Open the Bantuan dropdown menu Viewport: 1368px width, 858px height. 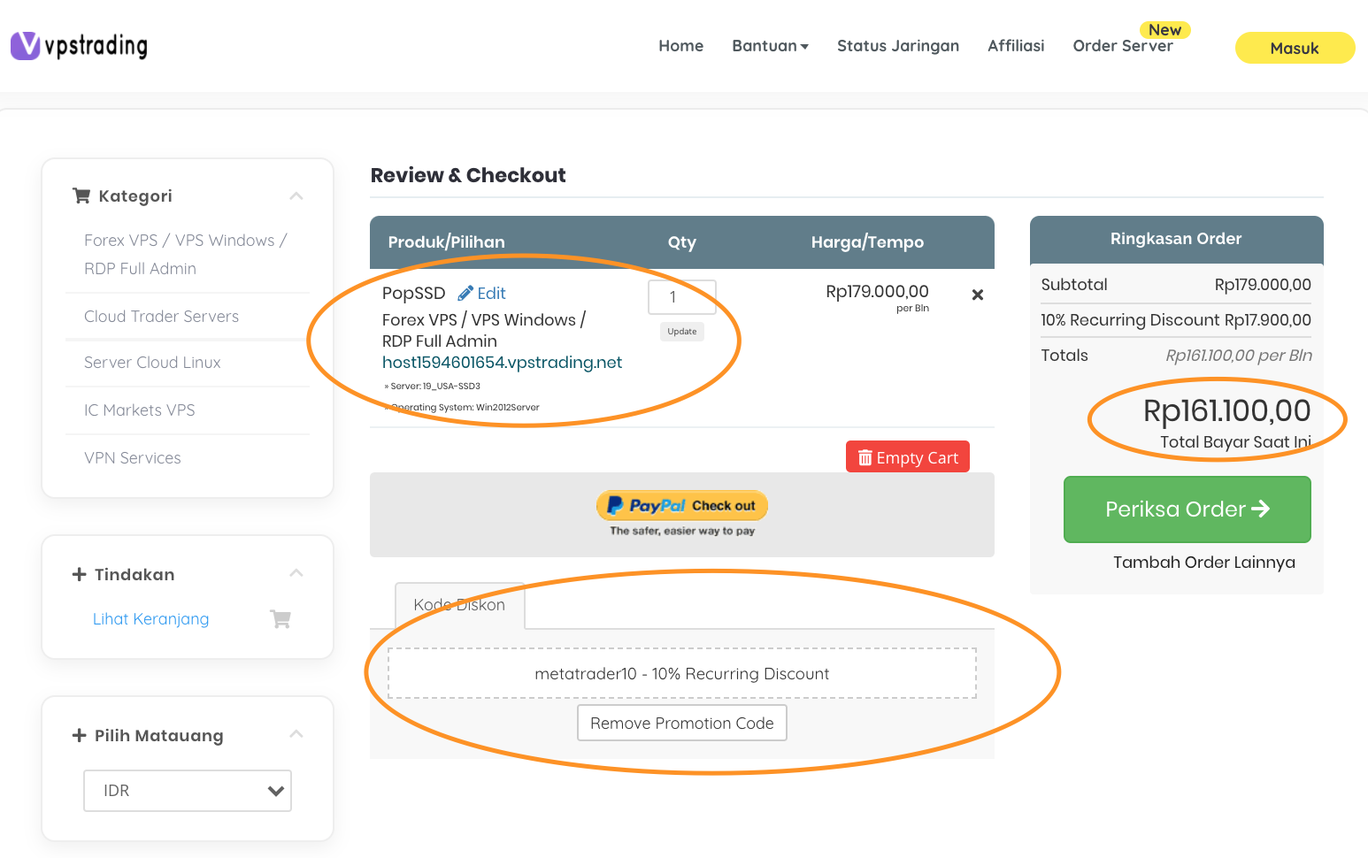click(x=770, y=46)
